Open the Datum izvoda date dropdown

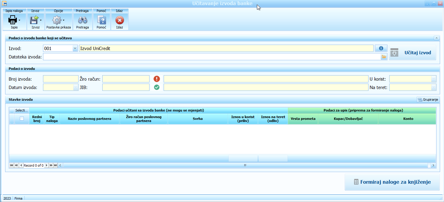(x=75, y=87)
